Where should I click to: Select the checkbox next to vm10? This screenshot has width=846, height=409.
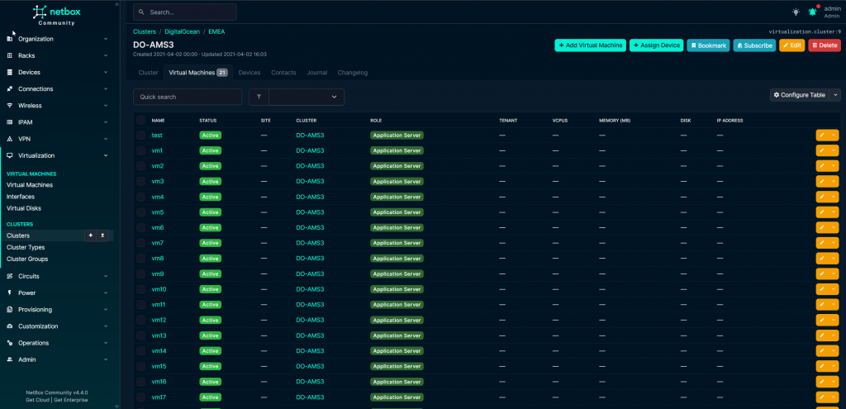click(140, 289)
